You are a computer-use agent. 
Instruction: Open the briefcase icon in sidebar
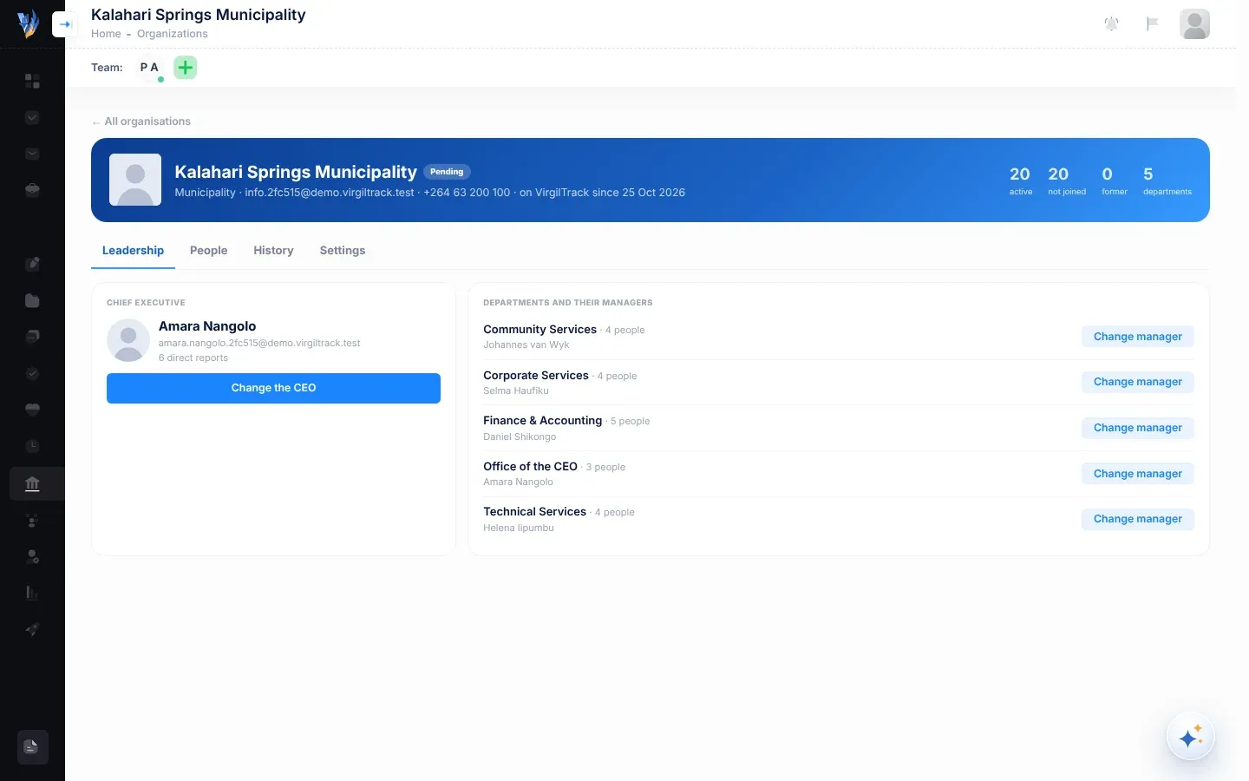[32, 190]
